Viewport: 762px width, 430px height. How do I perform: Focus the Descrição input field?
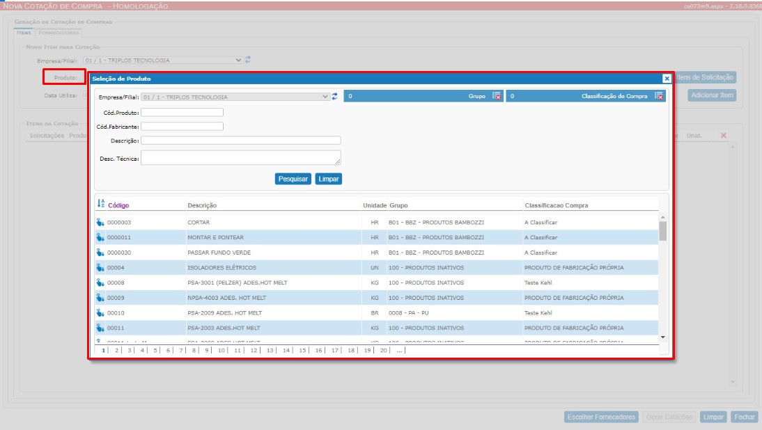click(x=241, y=141)
